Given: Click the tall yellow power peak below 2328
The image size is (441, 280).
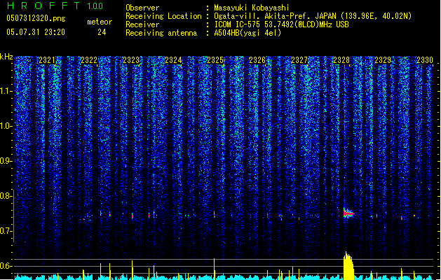Looking at the screenshot, I should 348,266.
